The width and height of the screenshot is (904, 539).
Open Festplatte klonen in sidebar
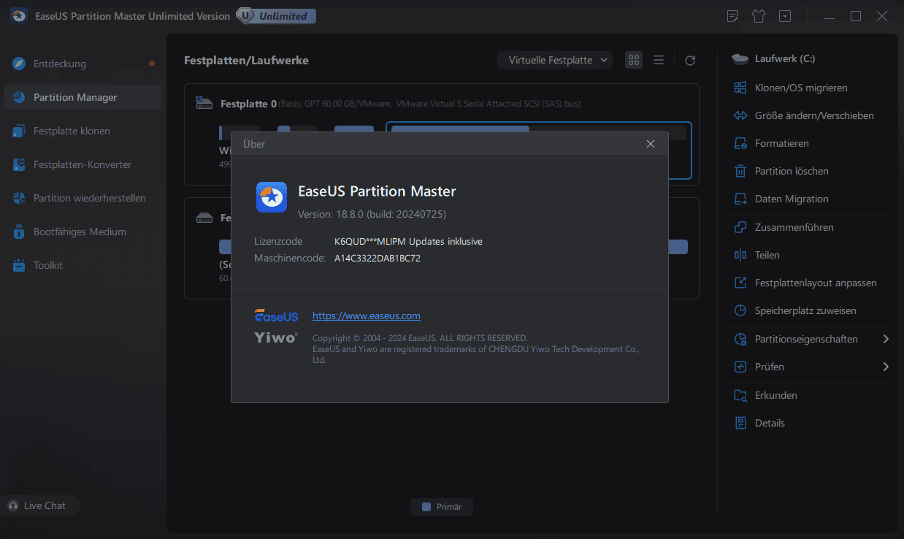pos(82,131)
